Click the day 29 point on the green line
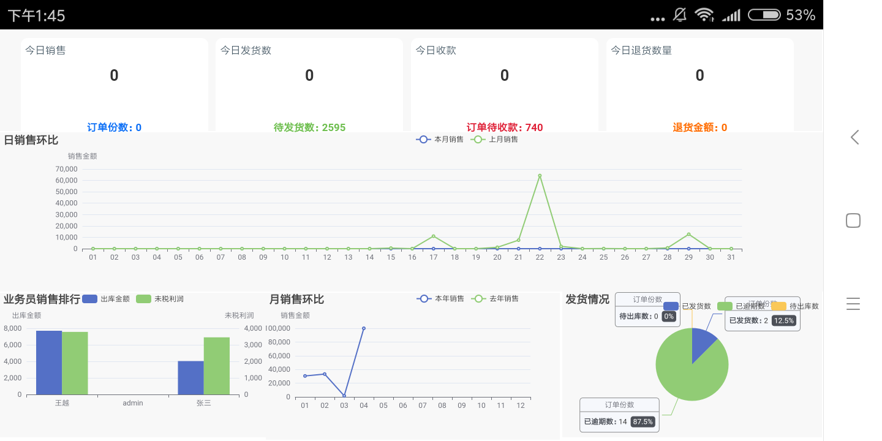Screen dimensions: 882x441 click(688, 234)
